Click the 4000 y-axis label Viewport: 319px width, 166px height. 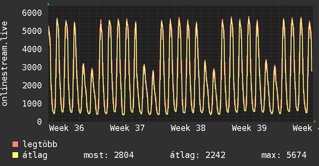coord(32,49)
